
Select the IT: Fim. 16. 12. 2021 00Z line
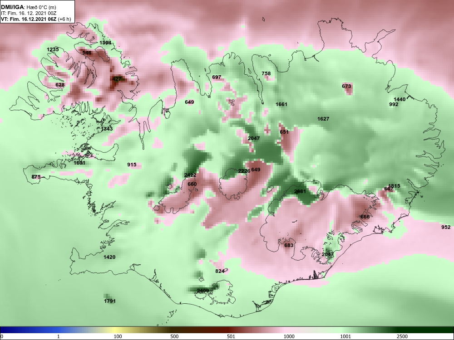tap(29, 13)
